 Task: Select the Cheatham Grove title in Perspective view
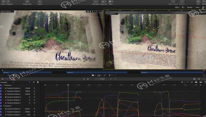[162, 49]
